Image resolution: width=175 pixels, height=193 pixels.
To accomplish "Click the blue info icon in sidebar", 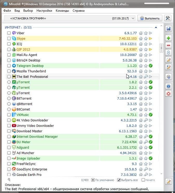I will click(x=168, y=86).
